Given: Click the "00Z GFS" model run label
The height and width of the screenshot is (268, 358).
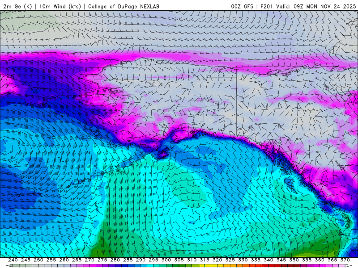Looking at the screenshot, I should pos(242,6).
